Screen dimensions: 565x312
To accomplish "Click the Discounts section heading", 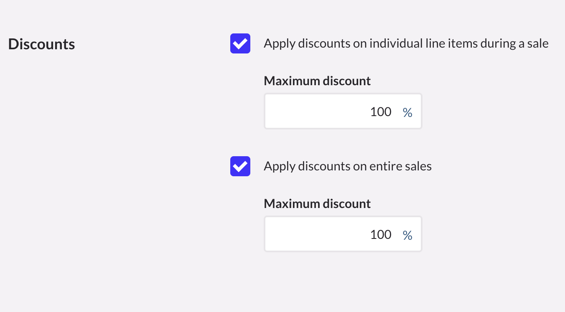I will pyautogui.click(x=41, y=44).
